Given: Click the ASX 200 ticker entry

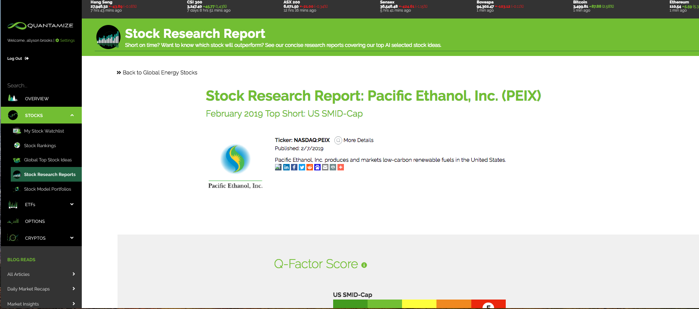Looking at the screenshot, I should pos(305,6).
